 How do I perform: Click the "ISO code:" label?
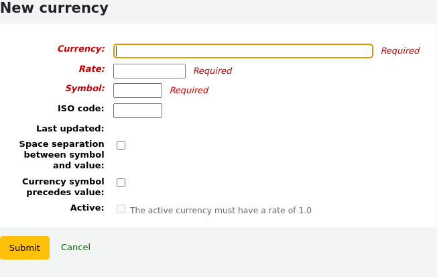coord(80,108)
